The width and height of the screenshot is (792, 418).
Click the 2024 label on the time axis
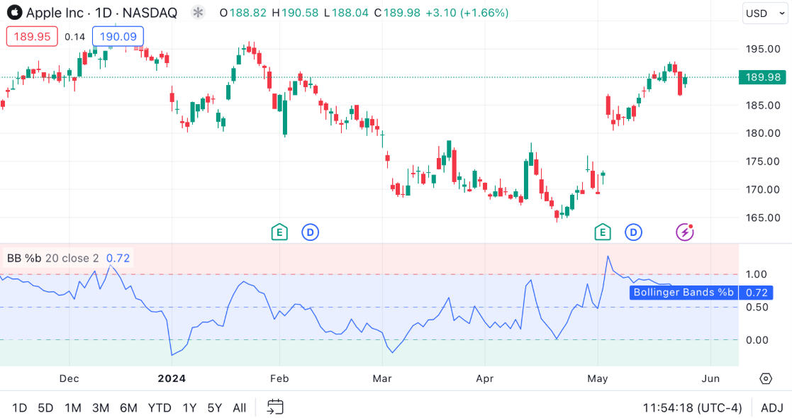(x=172, y=378)
